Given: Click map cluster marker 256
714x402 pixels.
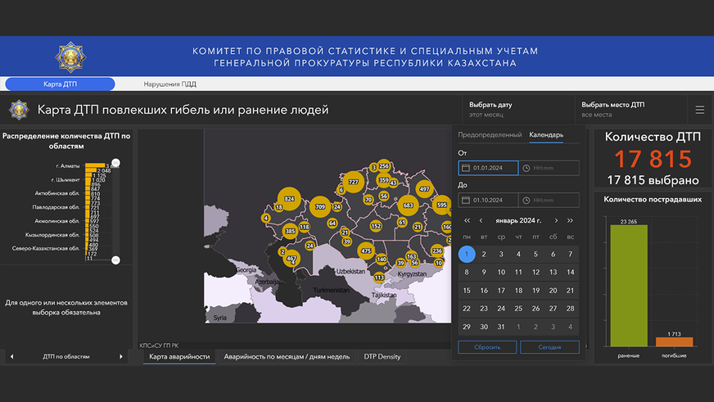Looking at the screenshot, I should click(x=384, y=166).
